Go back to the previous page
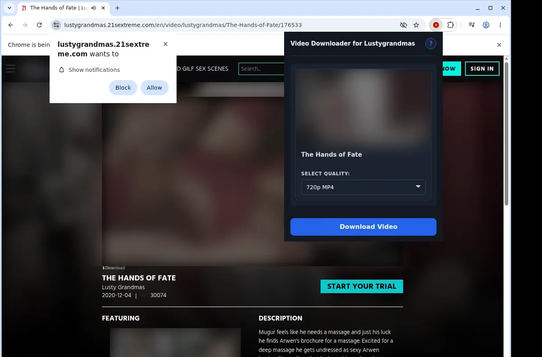This screenshot has width=542, height=357. coord(11,25)
